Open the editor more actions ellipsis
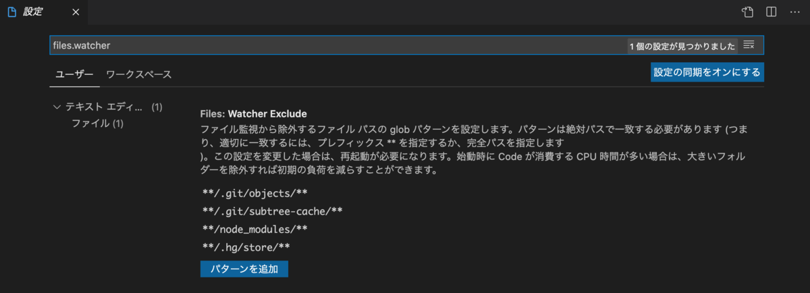The width and height of the screenshot is (810, 293). (794, 12)
